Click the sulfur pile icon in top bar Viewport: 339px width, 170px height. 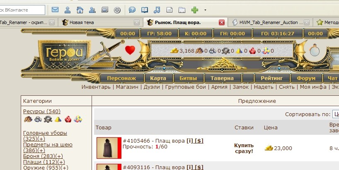tap(239, 51)
